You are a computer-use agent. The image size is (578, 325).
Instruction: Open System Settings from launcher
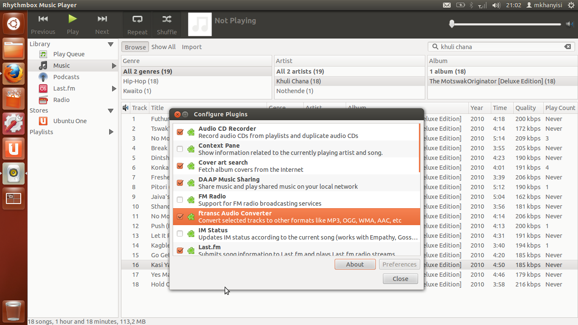14,124
